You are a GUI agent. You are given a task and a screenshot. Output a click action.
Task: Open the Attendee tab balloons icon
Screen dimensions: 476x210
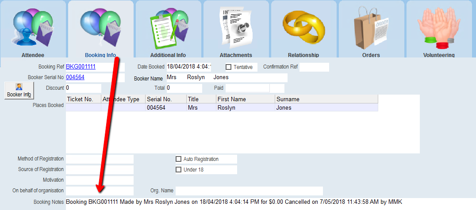coord(33,27)
